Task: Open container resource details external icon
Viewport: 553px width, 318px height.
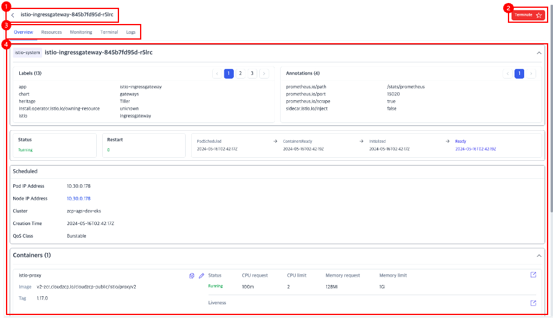Action: (x=533, y=275)
